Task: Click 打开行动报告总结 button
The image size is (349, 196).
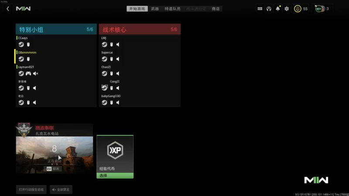Action: click(x=31, y=189)
